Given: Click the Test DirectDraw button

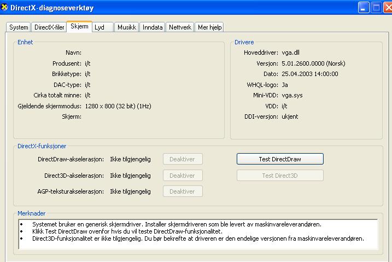Looking at the screenshot, I should click(x=280, y=159).
